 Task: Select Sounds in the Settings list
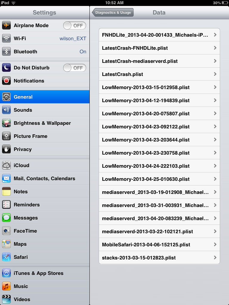click(45, 110)
